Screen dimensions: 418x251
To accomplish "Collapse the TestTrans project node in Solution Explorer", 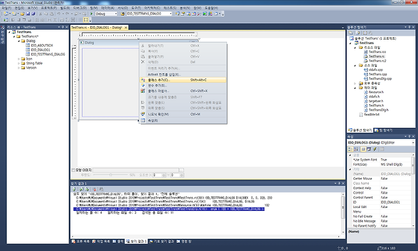I will point(351,43).
